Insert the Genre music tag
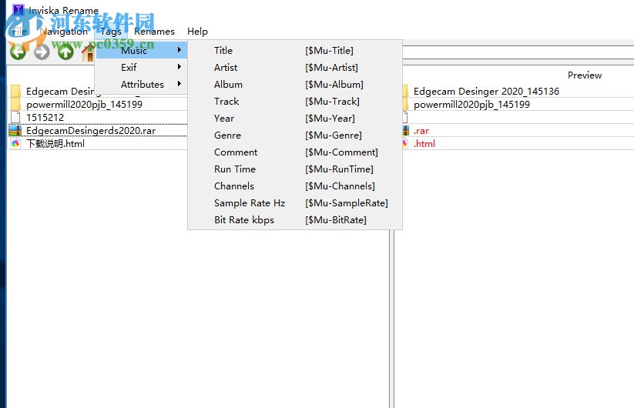Image resolution: width=634 pixels, height=408 pixels. (x=295, y=135)
